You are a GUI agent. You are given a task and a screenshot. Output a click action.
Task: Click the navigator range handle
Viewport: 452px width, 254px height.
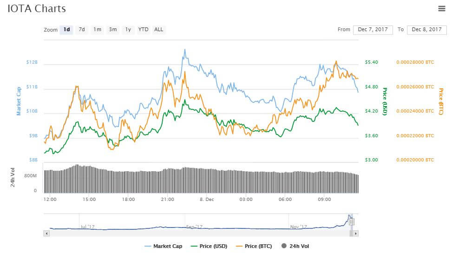pyautogui.click(x=351, y=222)
